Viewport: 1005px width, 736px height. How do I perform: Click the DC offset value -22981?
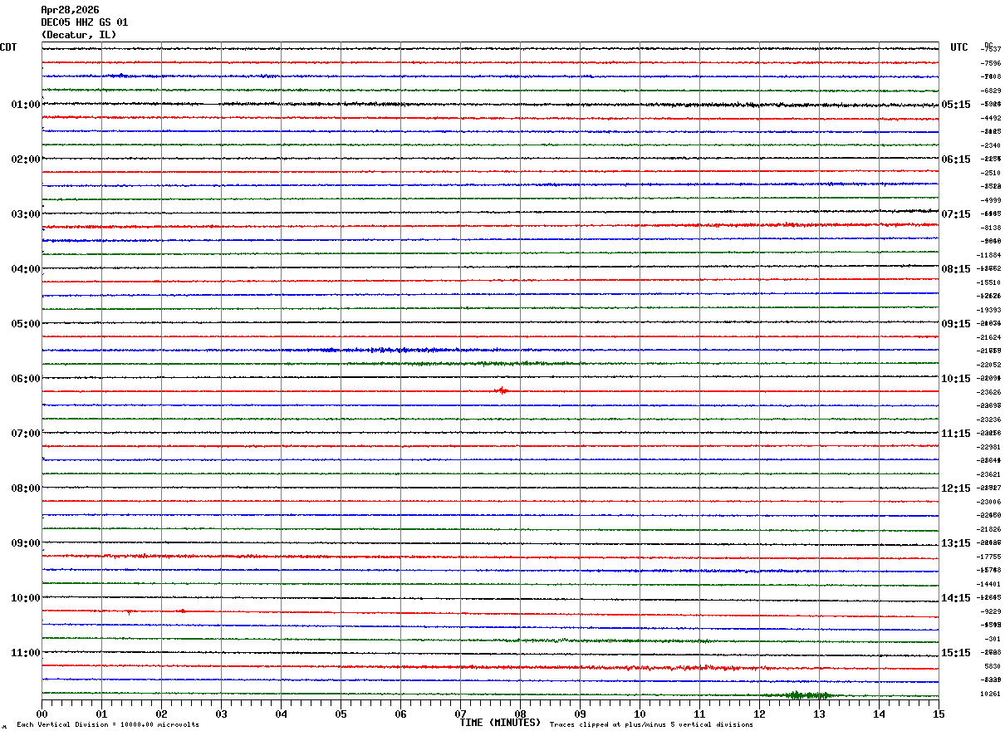pos(989,447)
